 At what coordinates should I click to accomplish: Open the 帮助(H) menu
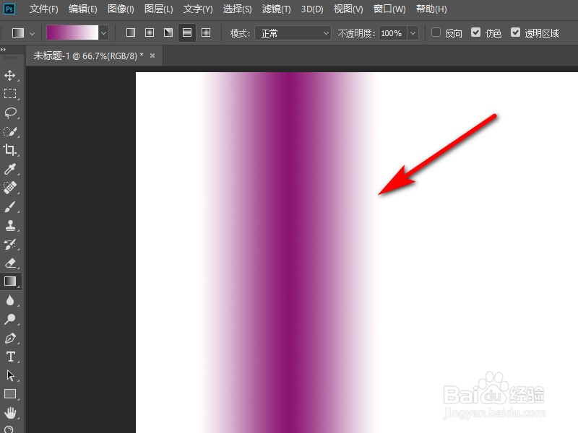pos(431,9)
